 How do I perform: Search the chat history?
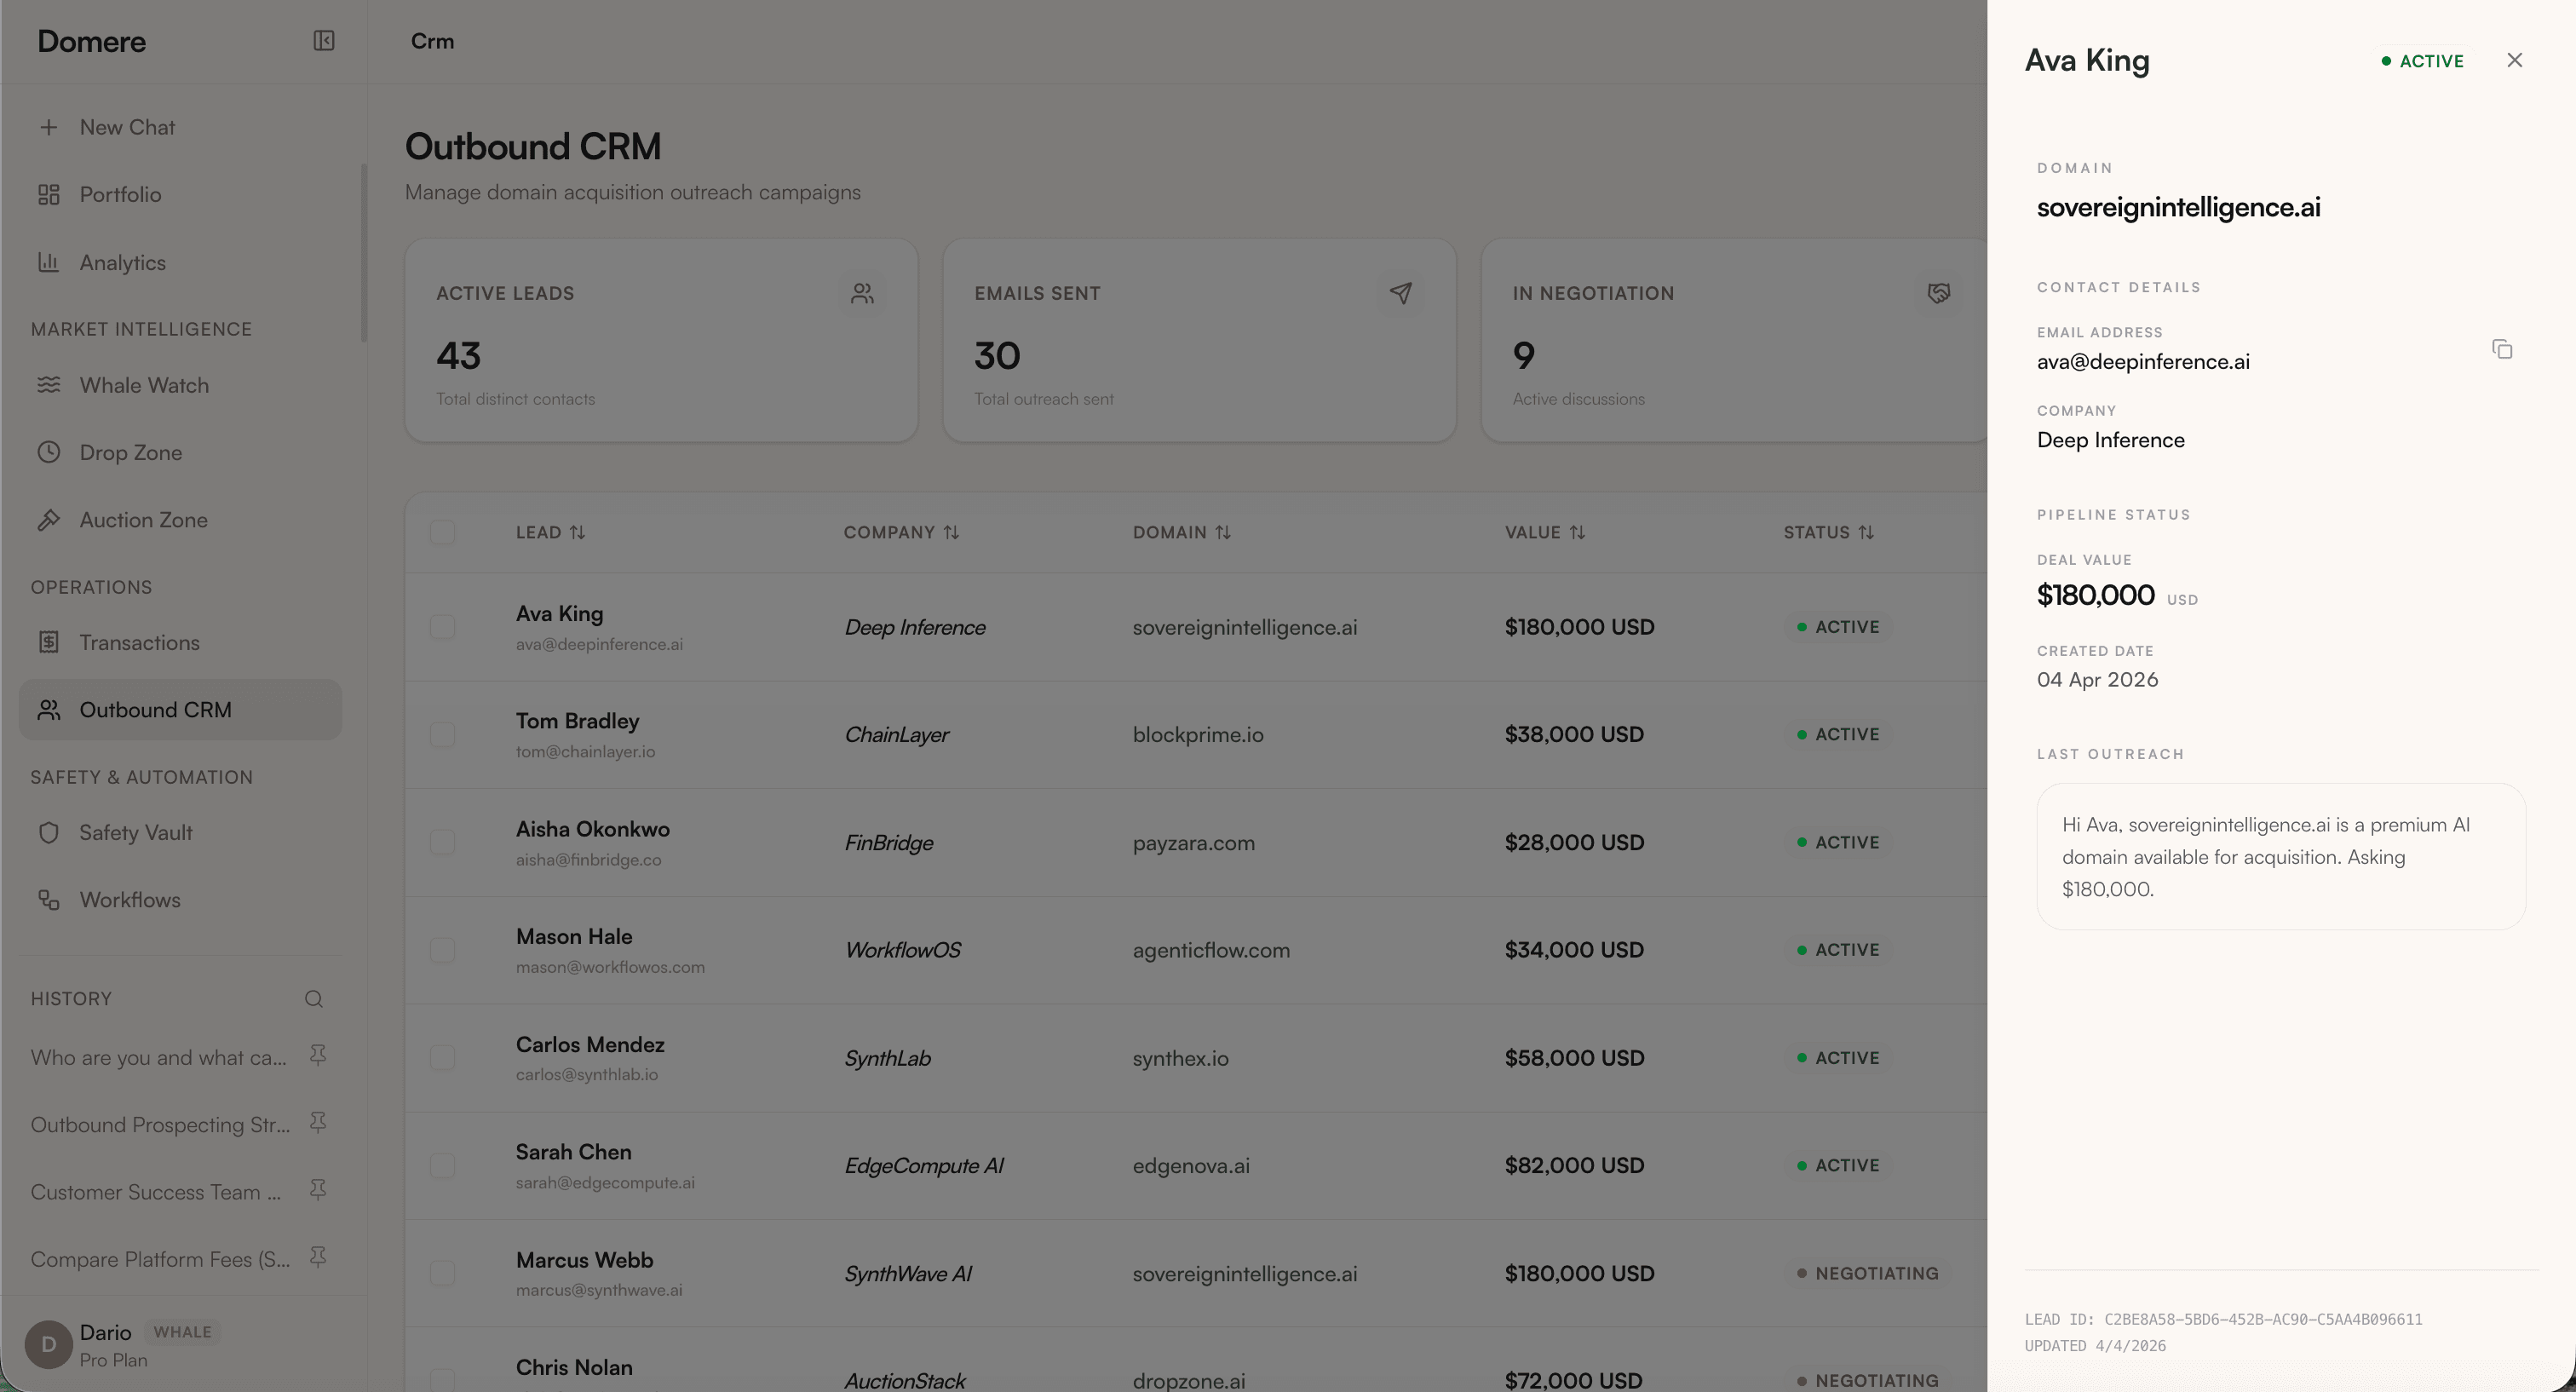tap(313, 998)
